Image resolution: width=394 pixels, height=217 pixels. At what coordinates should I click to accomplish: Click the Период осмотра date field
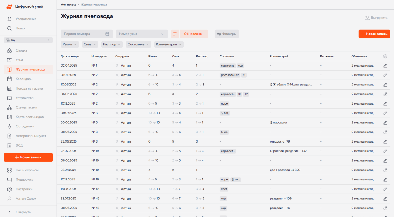pos(87,34)
